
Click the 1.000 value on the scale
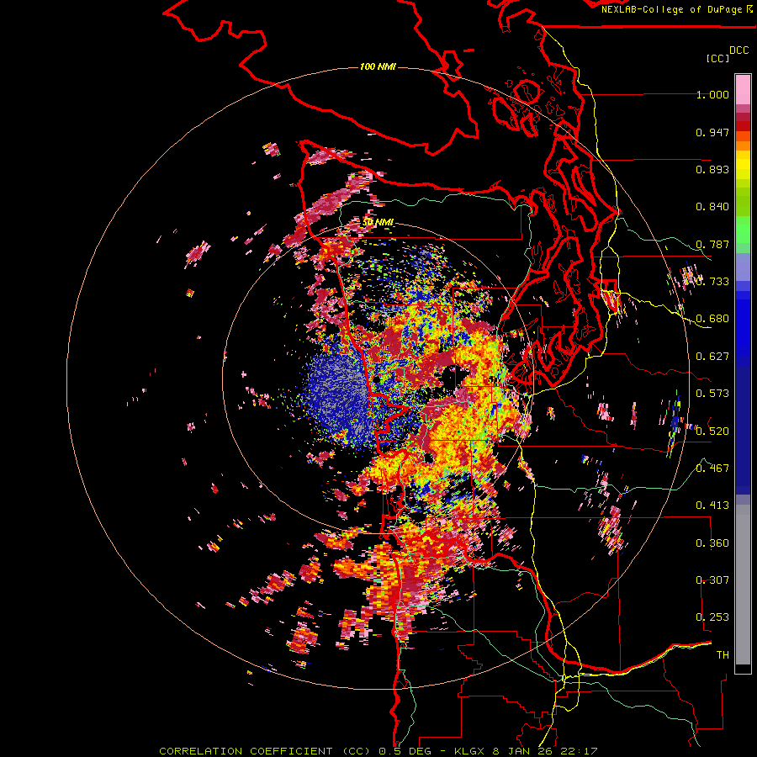coord(712,94)
